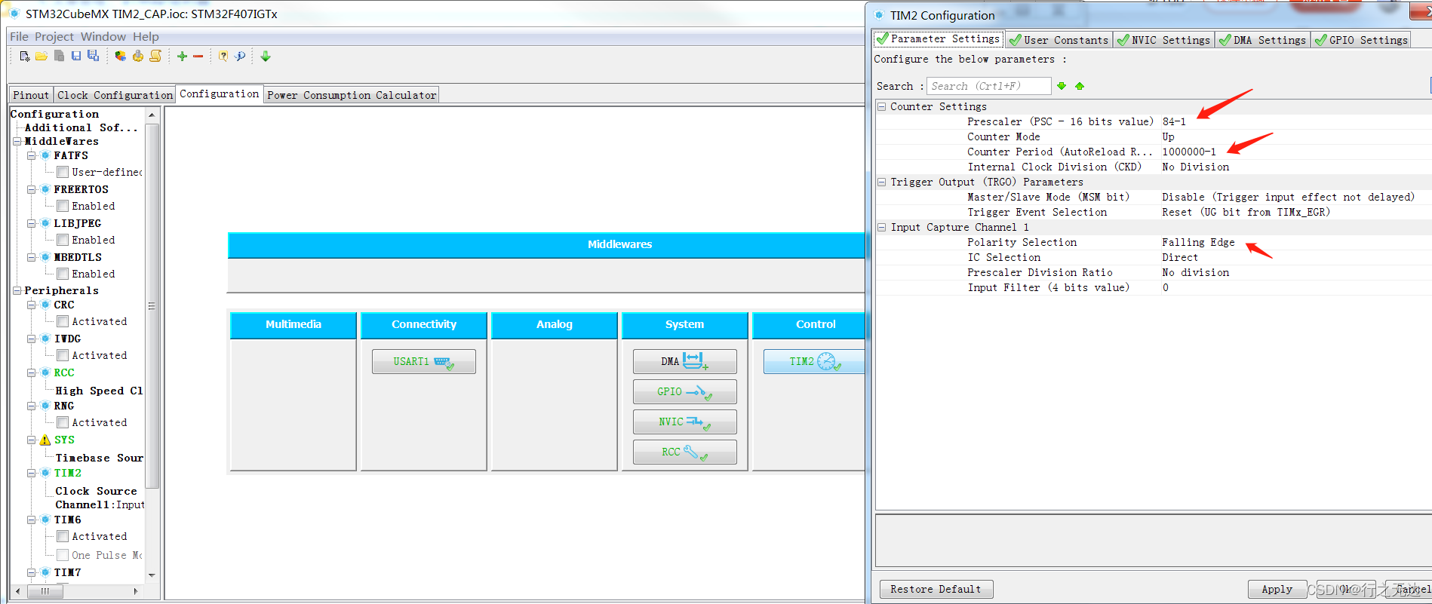Screen dimensions: 1432x604
Task: Open the Help menu
Action: pyautogui.click(x=146, y=36)
